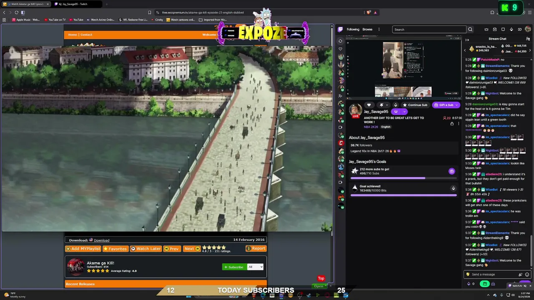Report the video with the Report button
Screen dimensions: 534x300
256,248
